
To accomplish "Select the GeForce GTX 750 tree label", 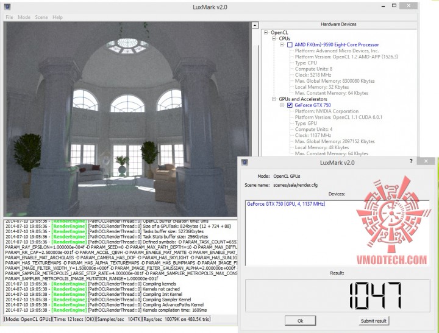I will (312, 105).
